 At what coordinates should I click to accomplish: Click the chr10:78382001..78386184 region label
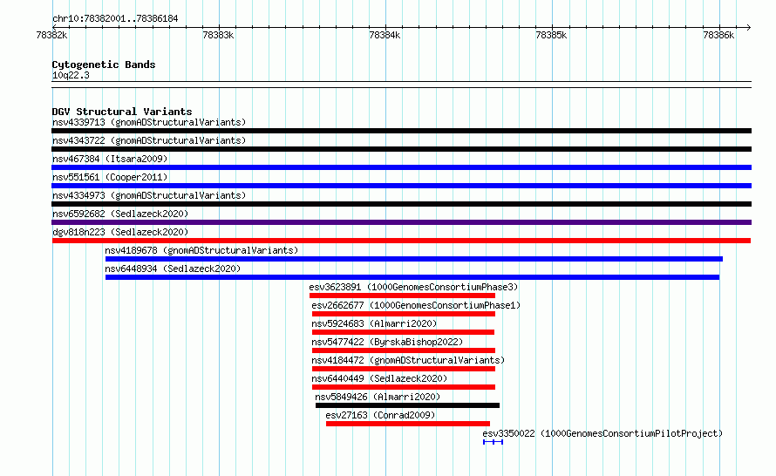tap(115, 19)
